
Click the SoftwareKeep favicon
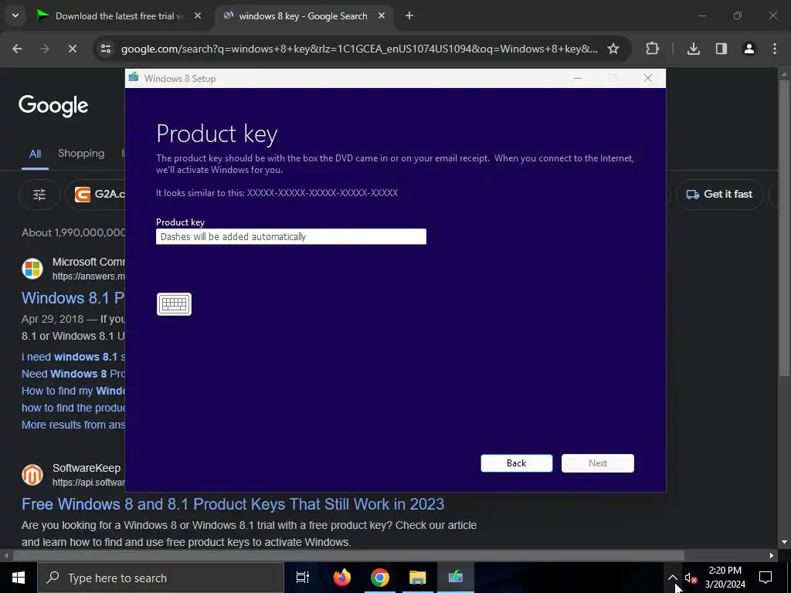pos(32,475)
